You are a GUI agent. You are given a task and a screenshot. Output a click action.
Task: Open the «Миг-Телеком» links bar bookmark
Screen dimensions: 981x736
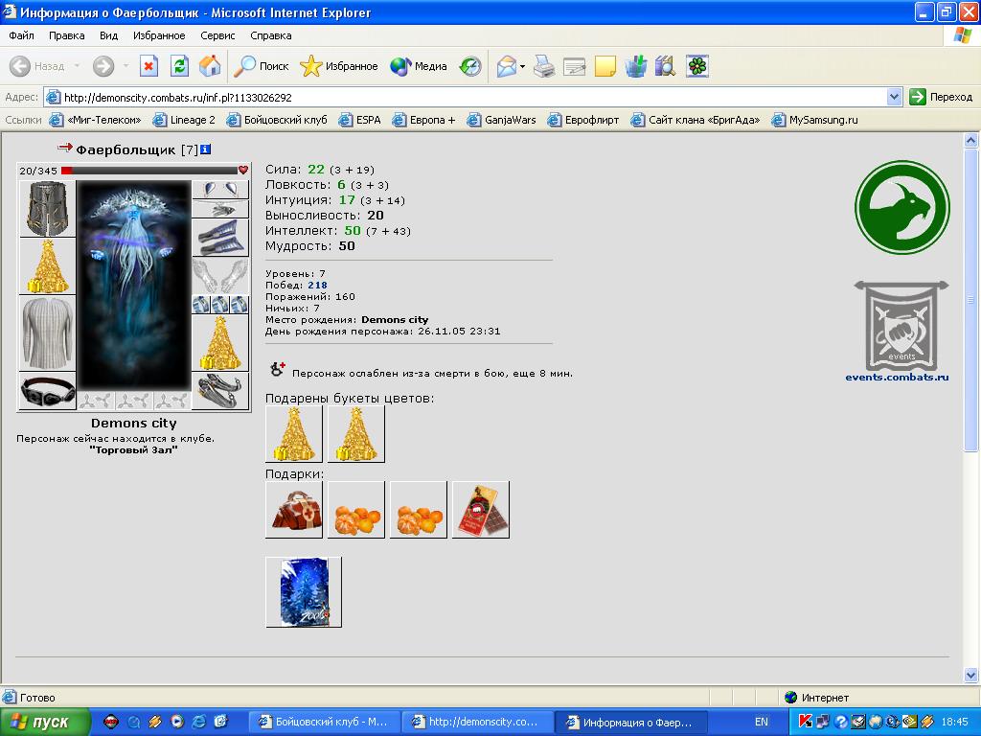[95, 120]
